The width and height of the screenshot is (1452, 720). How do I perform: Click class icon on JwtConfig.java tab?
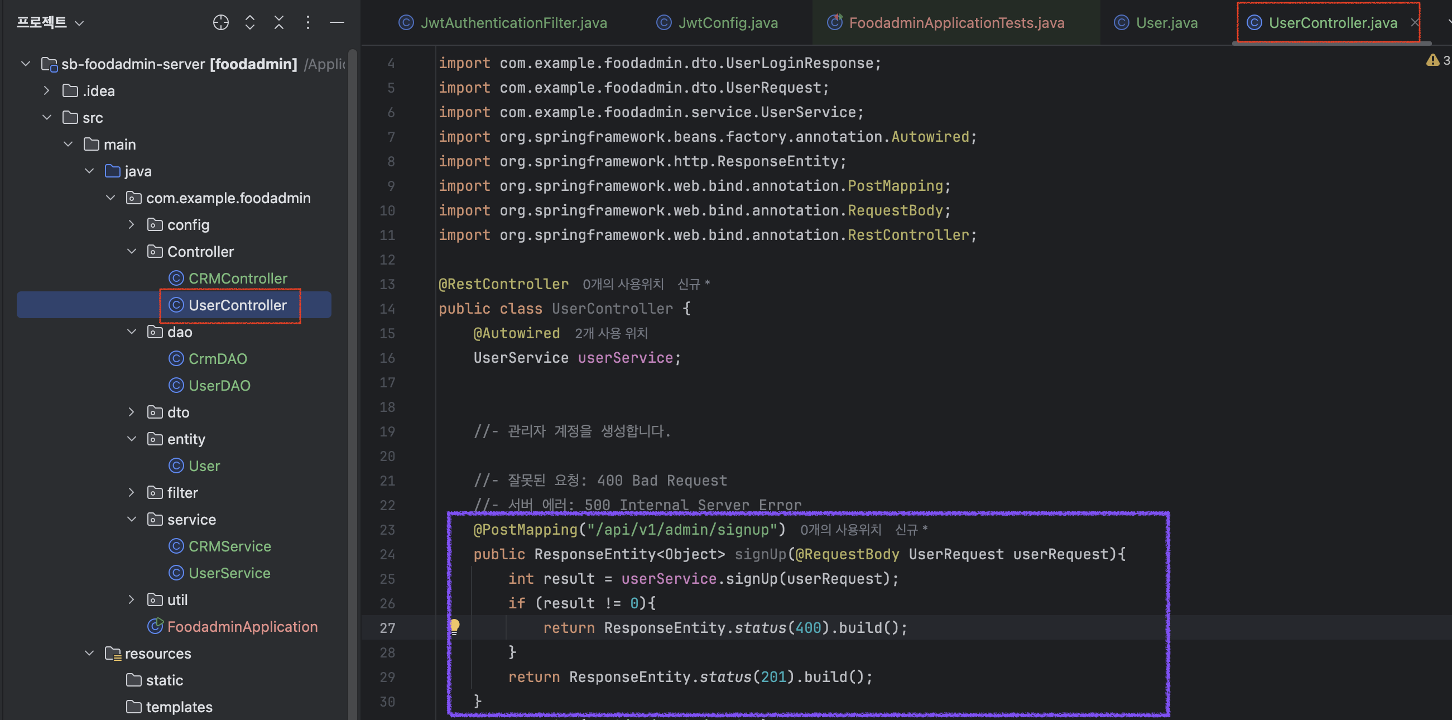pos(664,22)
